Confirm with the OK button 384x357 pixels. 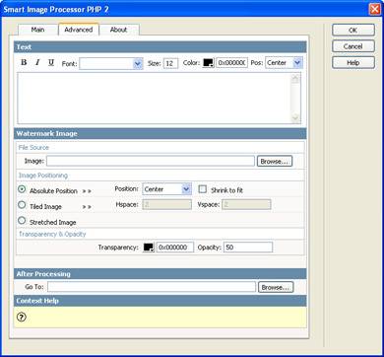[x=353, y=31]
